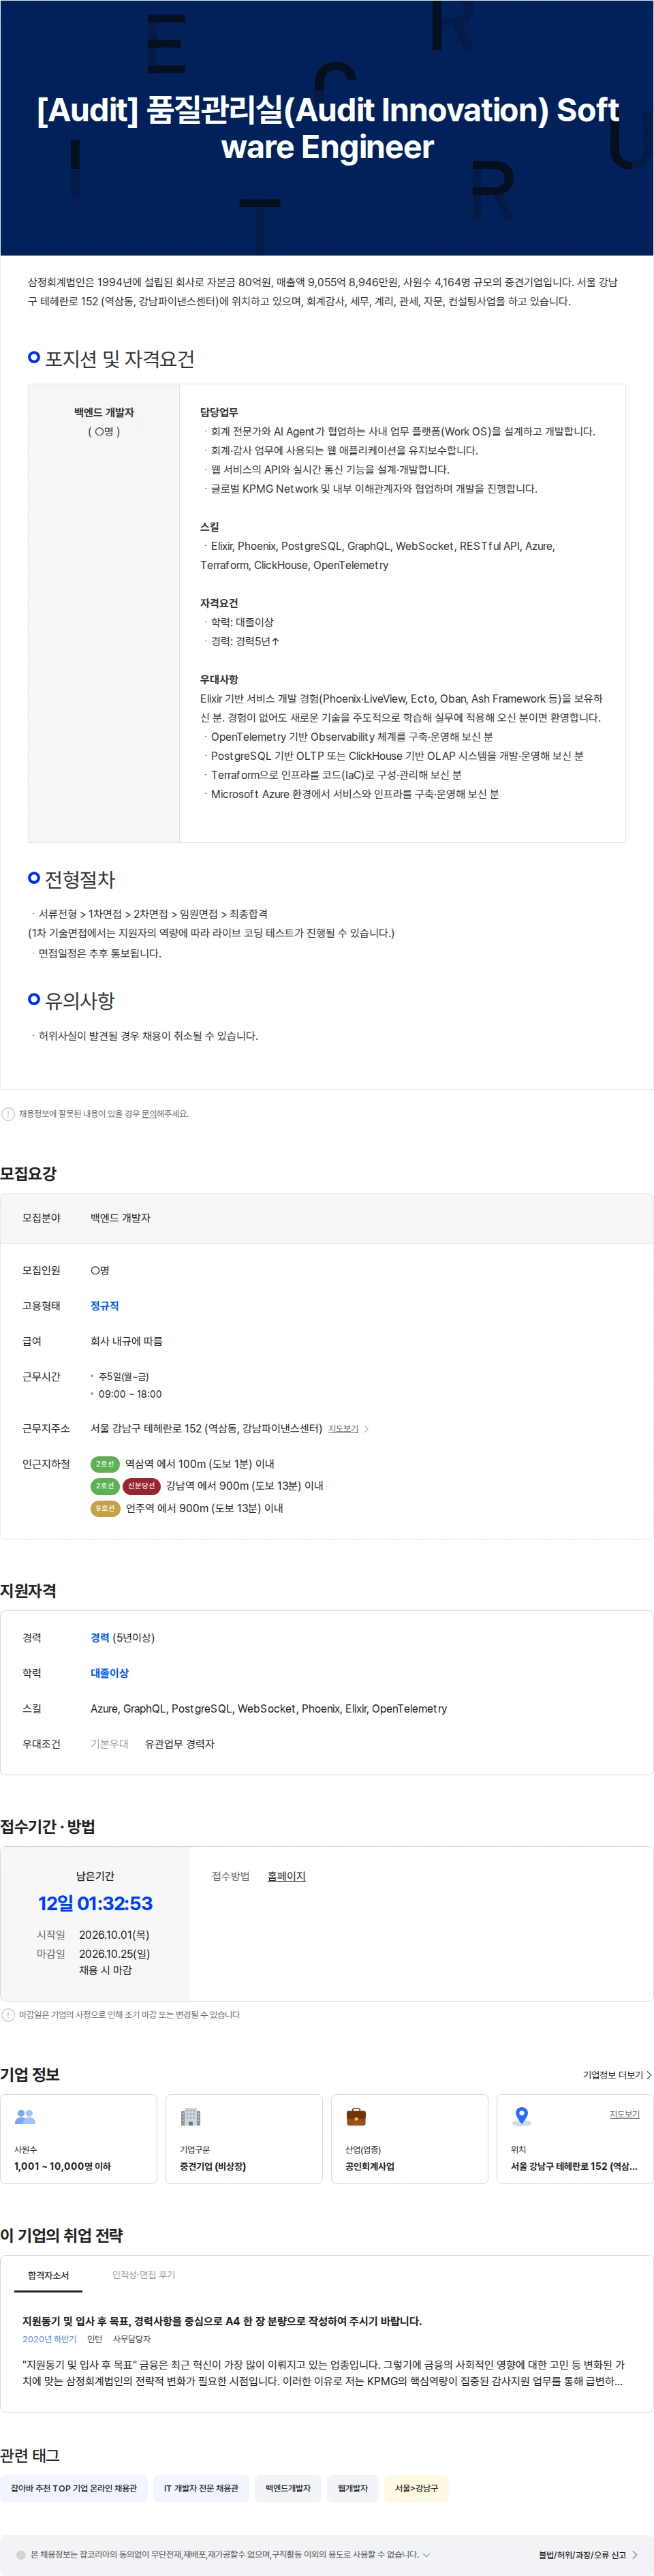This screenshot has width=654, height=2576.
Task: Select 서울>강남구 tag
Action: [416, 2488]
